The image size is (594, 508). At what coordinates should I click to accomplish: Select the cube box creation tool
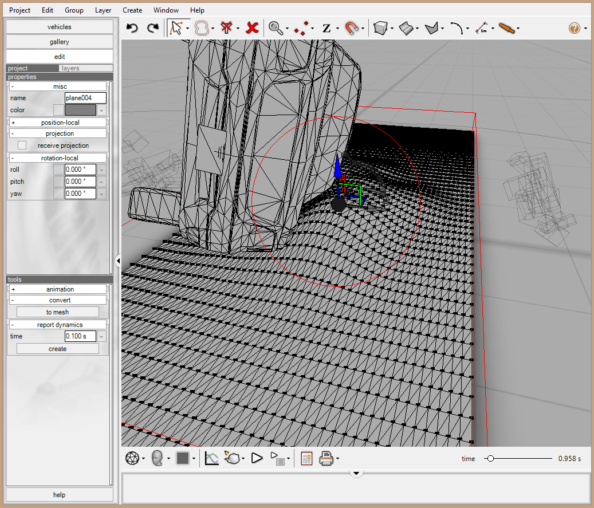pyautogui.click(x=380, y=28)
